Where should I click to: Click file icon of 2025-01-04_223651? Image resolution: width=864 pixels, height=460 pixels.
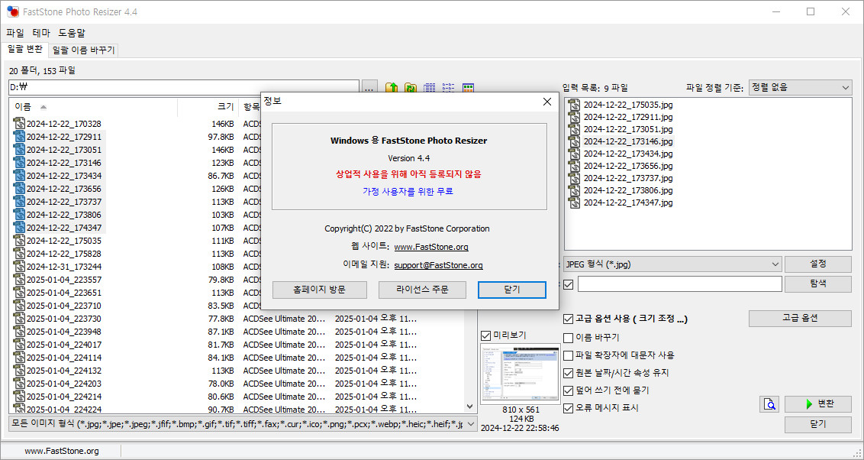click(x=19, y=293)
